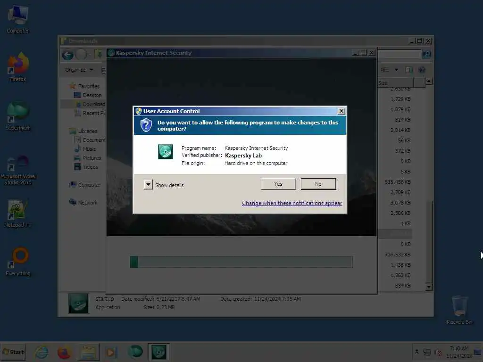Viewport: 483px width, 362px height.
Task: Click the taskbar clock showing 7:10 AM
Action: click(x=459, y=352)
